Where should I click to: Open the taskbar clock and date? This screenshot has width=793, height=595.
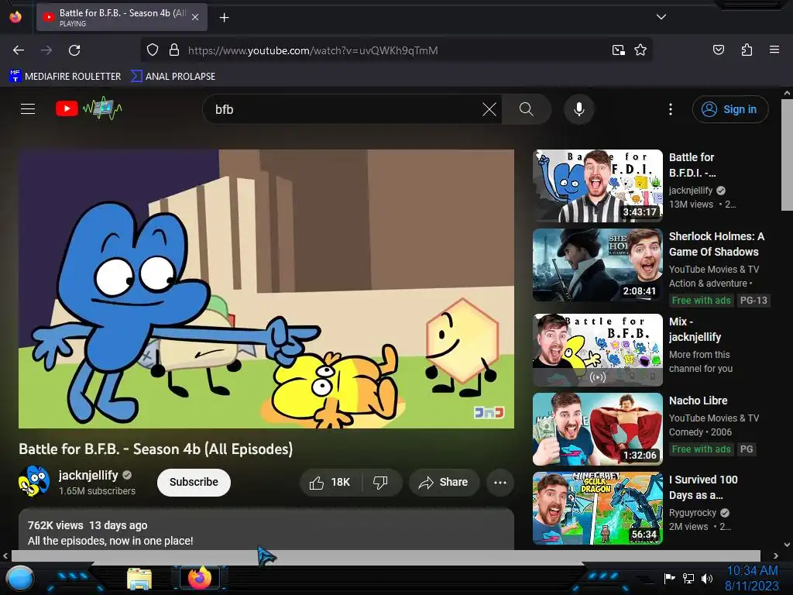click(751, 578)
